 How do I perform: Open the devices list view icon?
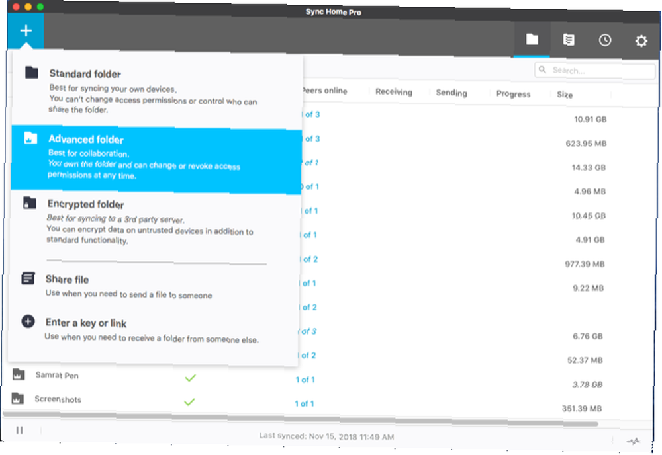coord(569,40)
